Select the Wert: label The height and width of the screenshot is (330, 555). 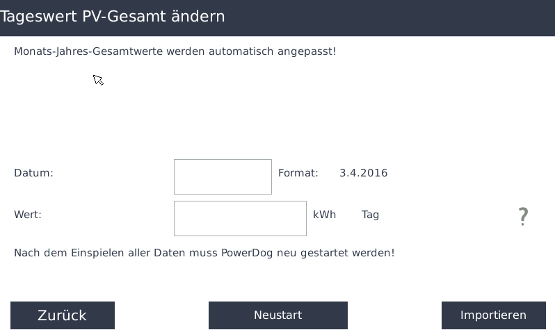point(28,215)
